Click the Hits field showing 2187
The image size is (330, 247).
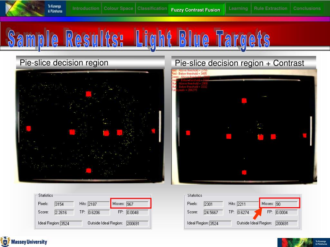coord(99,204)
